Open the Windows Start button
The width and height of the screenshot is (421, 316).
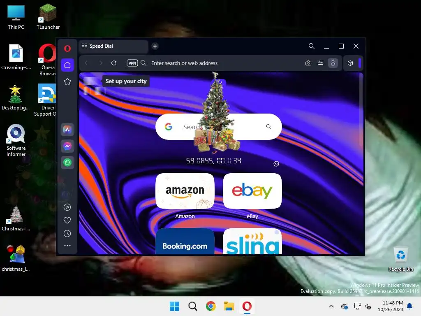pos(174,306)
